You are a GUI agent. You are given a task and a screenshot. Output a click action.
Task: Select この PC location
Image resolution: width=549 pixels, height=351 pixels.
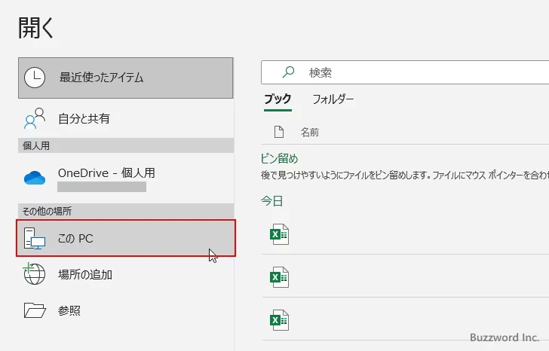tap(126, 238)
